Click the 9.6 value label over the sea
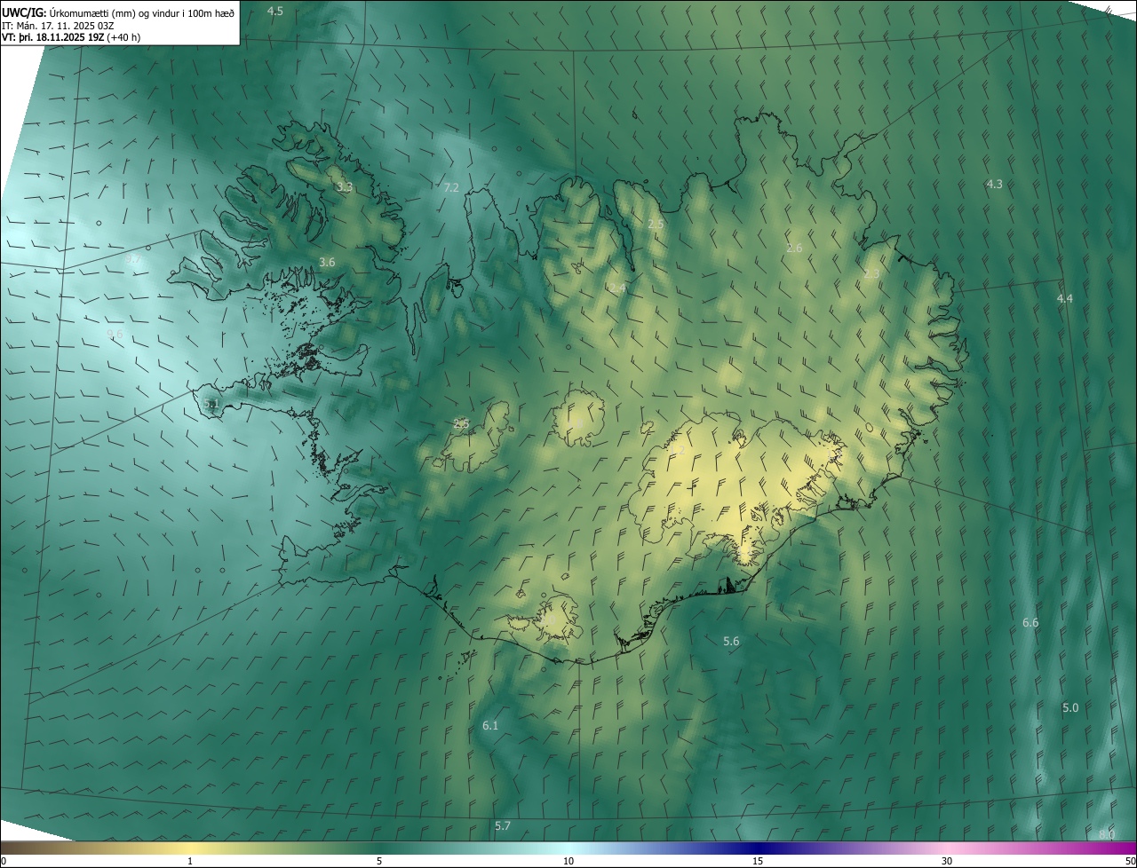Image resolution: width=1137 pixels, height=868 pixels. 115,335
